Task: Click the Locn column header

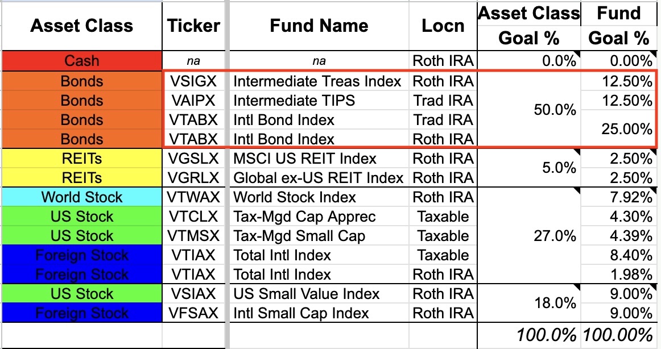Action: point(443,26)
